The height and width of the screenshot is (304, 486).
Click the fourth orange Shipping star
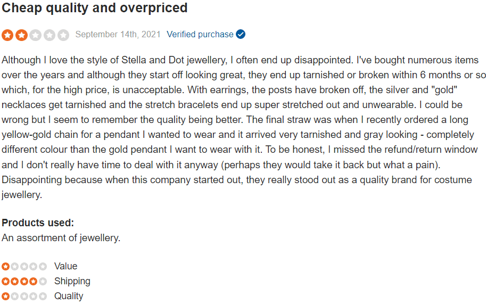click(34, 282)
